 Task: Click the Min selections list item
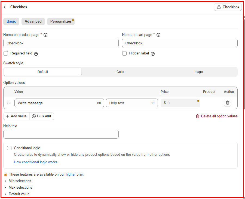20,181
